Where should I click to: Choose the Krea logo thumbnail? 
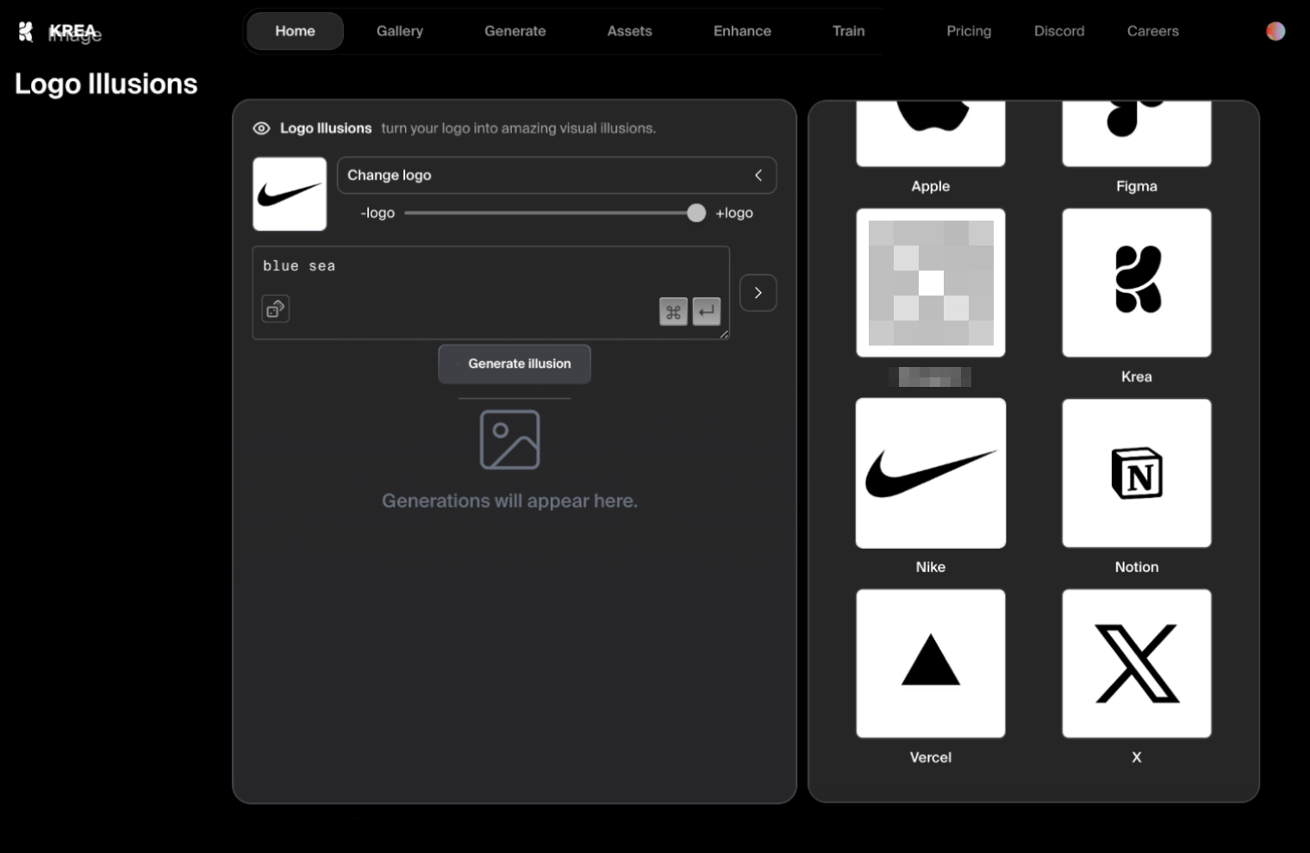coord(1137,283)
